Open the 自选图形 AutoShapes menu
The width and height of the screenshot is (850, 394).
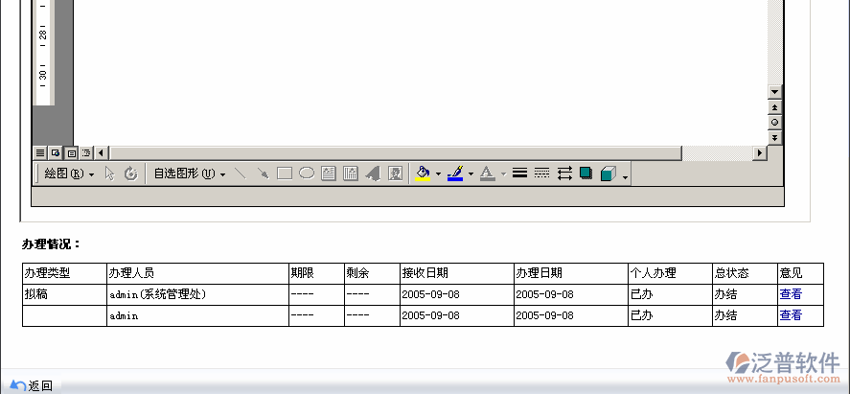190,174
